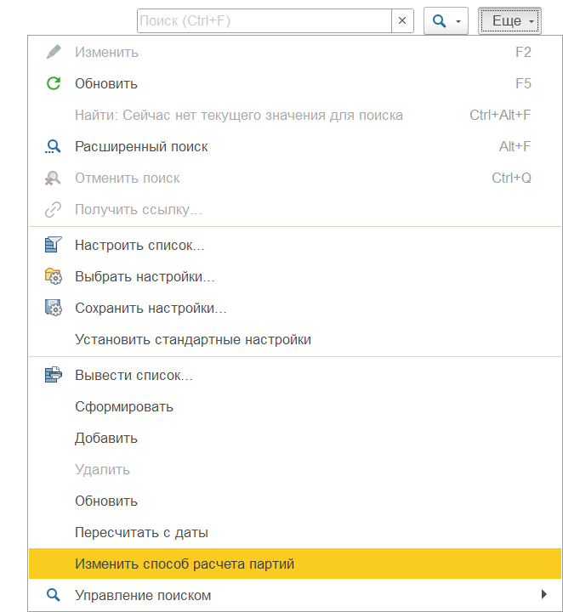This screenshot has width=563, height=612.
Task: Click the green refresh icon beside Обновить F5
Action: 54,83
